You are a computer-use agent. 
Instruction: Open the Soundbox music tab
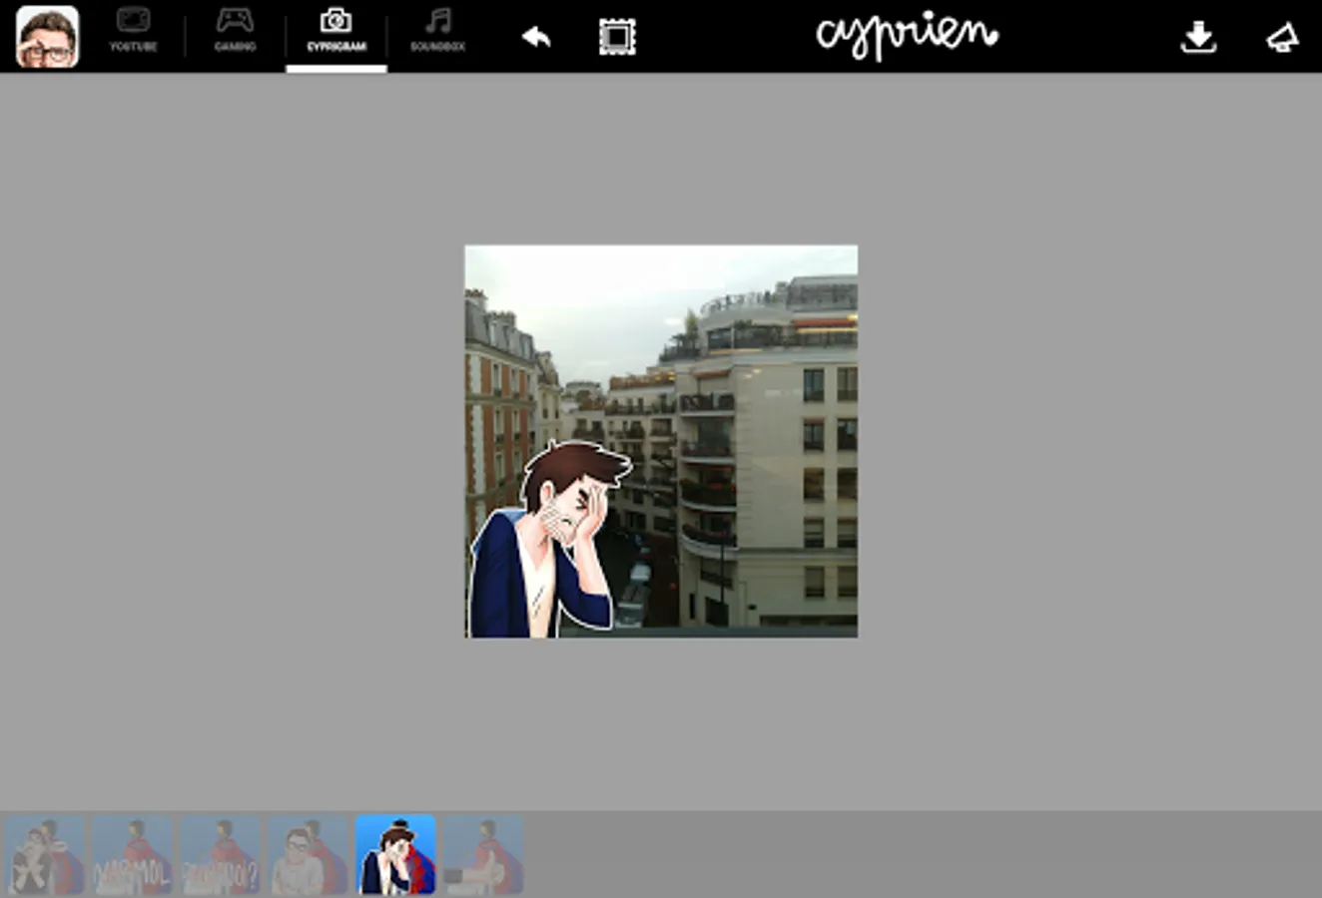point(437,31)
